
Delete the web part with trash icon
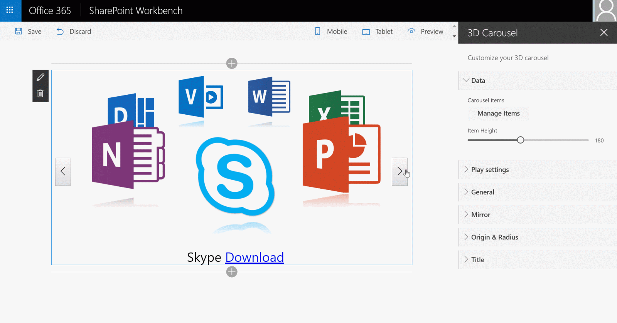tap(40, 94)
